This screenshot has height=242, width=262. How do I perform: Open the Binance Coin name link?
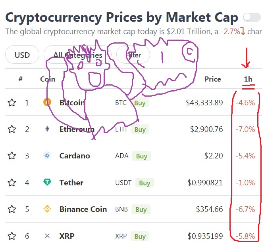[83, 209]
